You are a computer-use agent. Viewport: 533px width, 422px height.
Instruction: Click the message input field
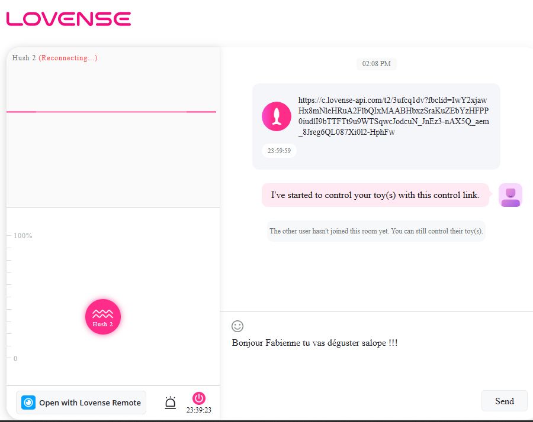point(376,359)
